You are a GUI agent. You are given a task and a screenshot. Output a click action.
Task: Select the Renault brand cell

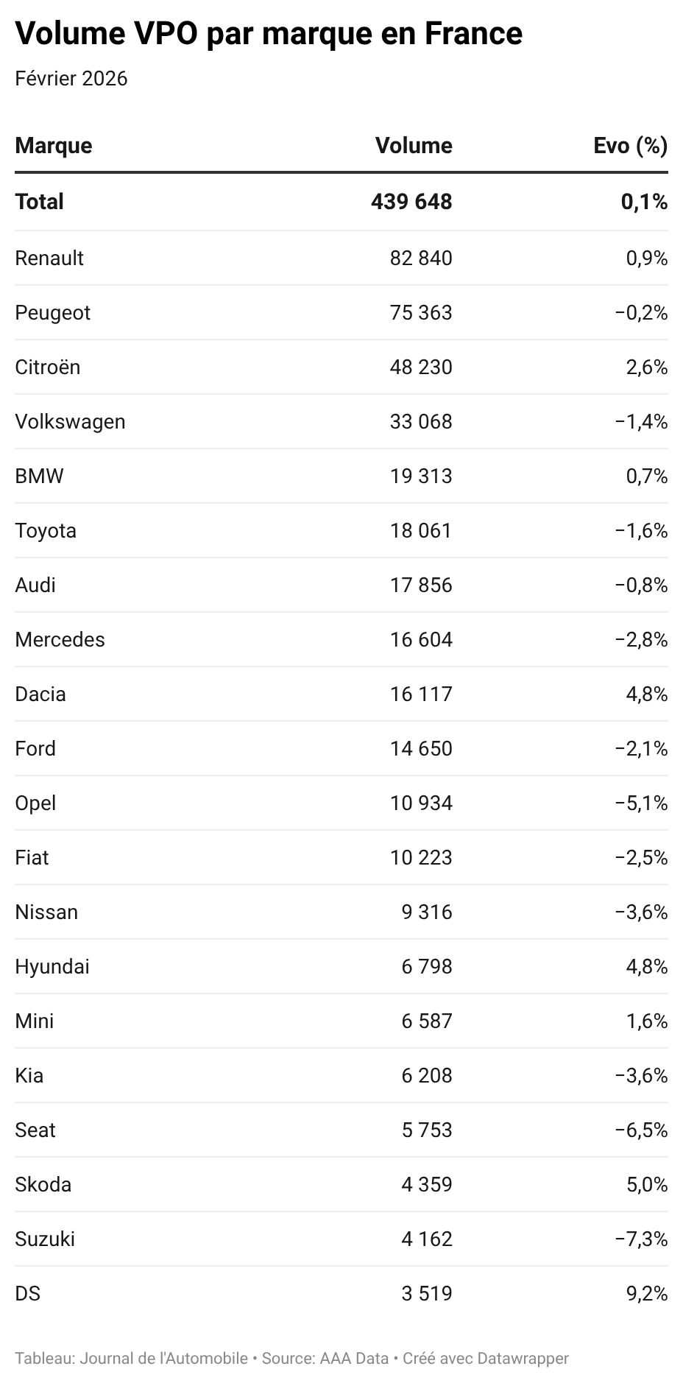point(49,258)
